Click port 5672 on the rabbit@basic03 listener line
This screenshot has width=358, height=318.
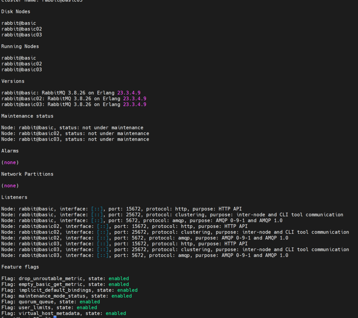tap(137, 255)
